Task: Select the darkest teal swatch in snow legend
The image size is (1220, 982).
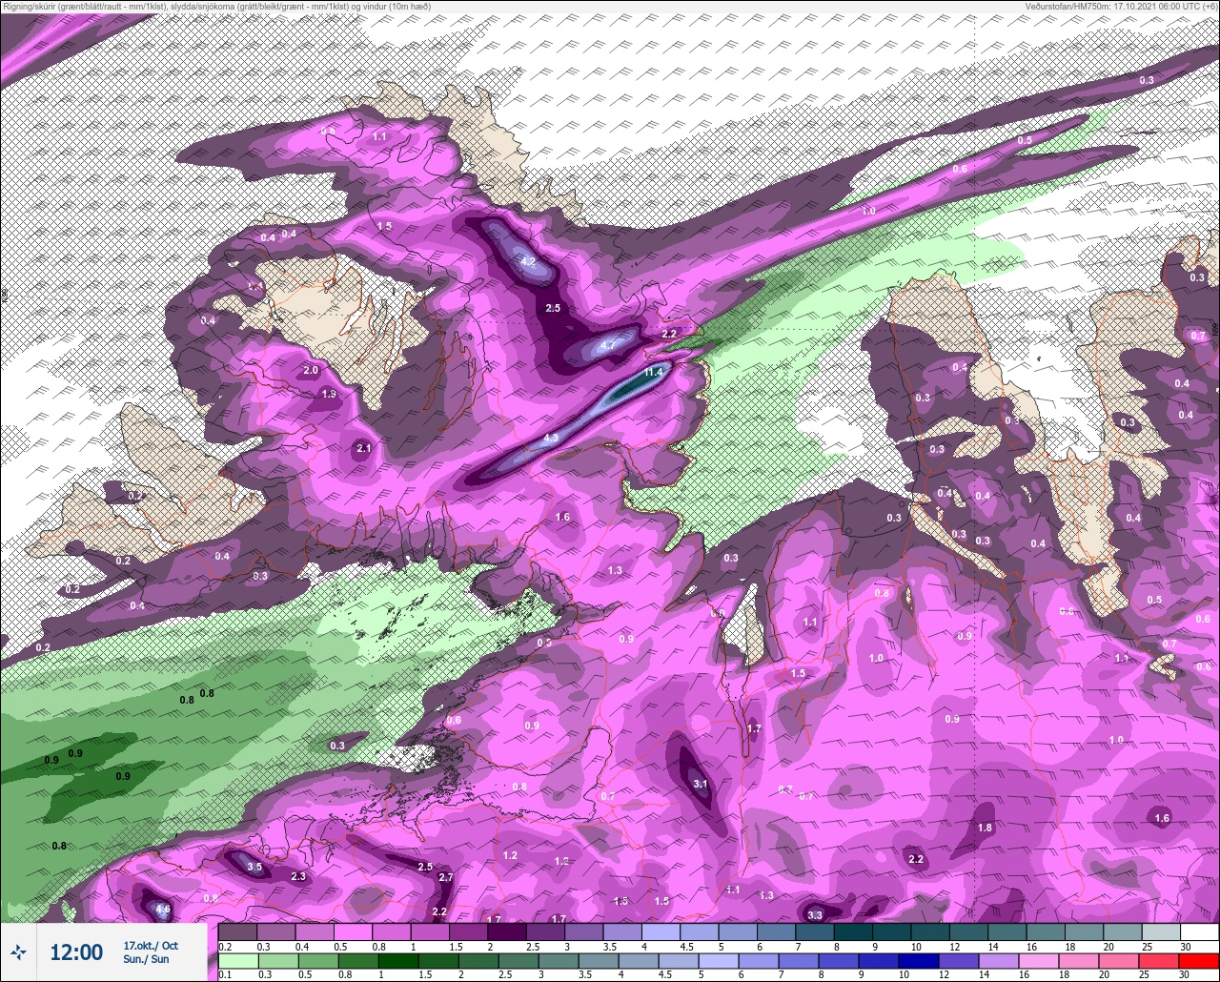Action: pos(853,931)
